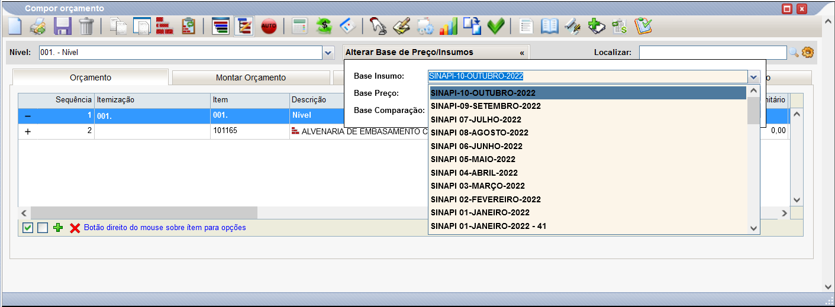
Task: Open the colored bar chart icon
Action: coord(449,26)
